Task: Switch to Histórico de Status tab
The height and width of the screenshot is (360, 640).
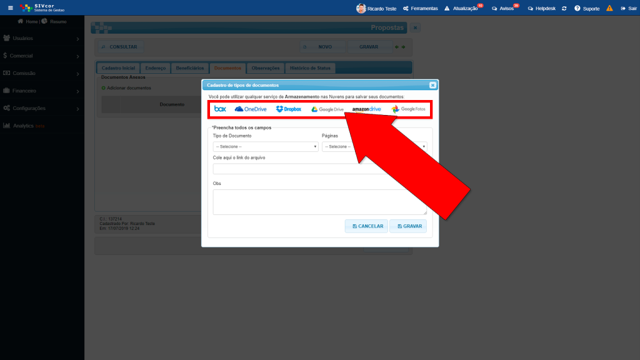Action: (310, 68)
